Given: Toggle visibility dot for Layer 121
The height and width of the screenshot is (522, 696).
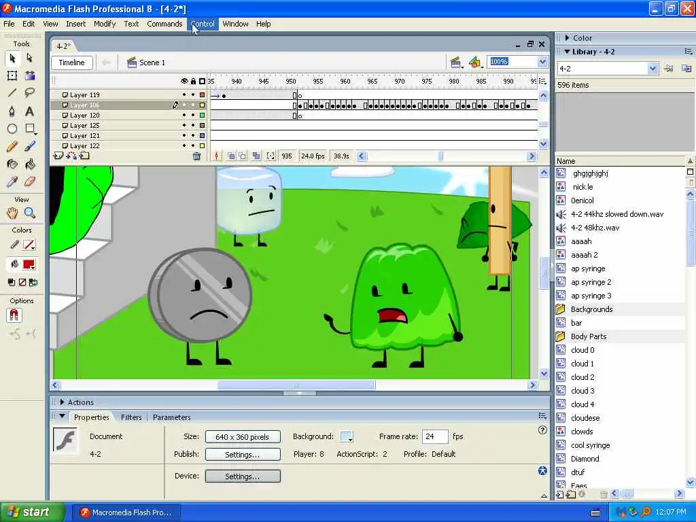Looking at the screenshot, I should tap(184, 136).
